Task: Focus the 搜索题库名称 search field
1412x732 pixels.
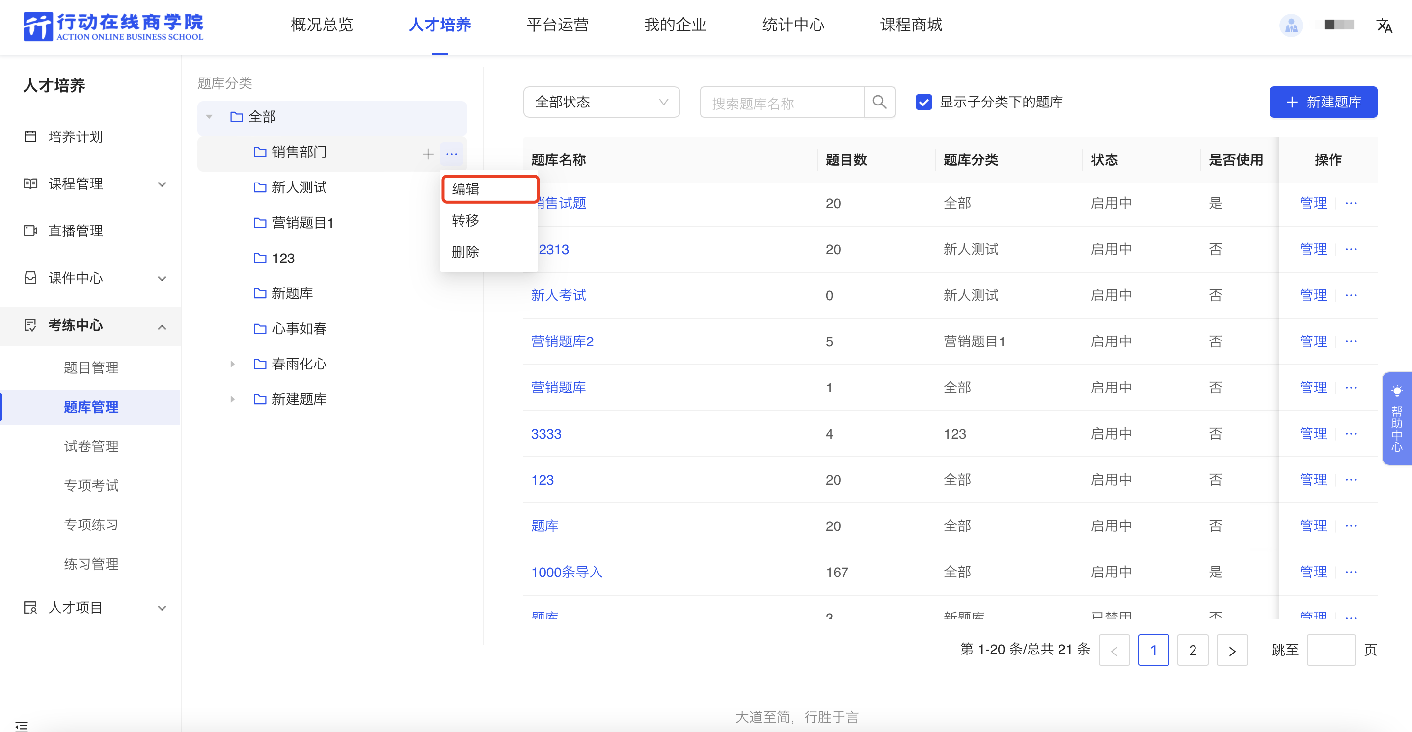Action: click(x=782, y=102)
